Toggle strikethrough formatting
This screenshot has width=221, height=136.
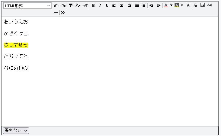[188, 5]
